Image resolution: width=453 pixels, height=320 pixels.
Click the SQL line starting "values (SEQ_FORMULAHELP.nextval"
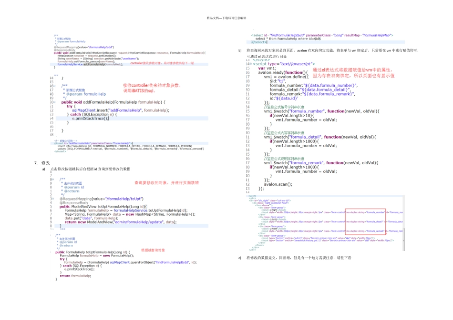tap(131, 149)
